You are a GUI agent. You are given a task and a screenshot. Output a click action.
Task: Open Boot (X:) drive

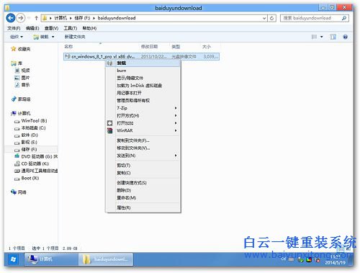click(27, 178)
